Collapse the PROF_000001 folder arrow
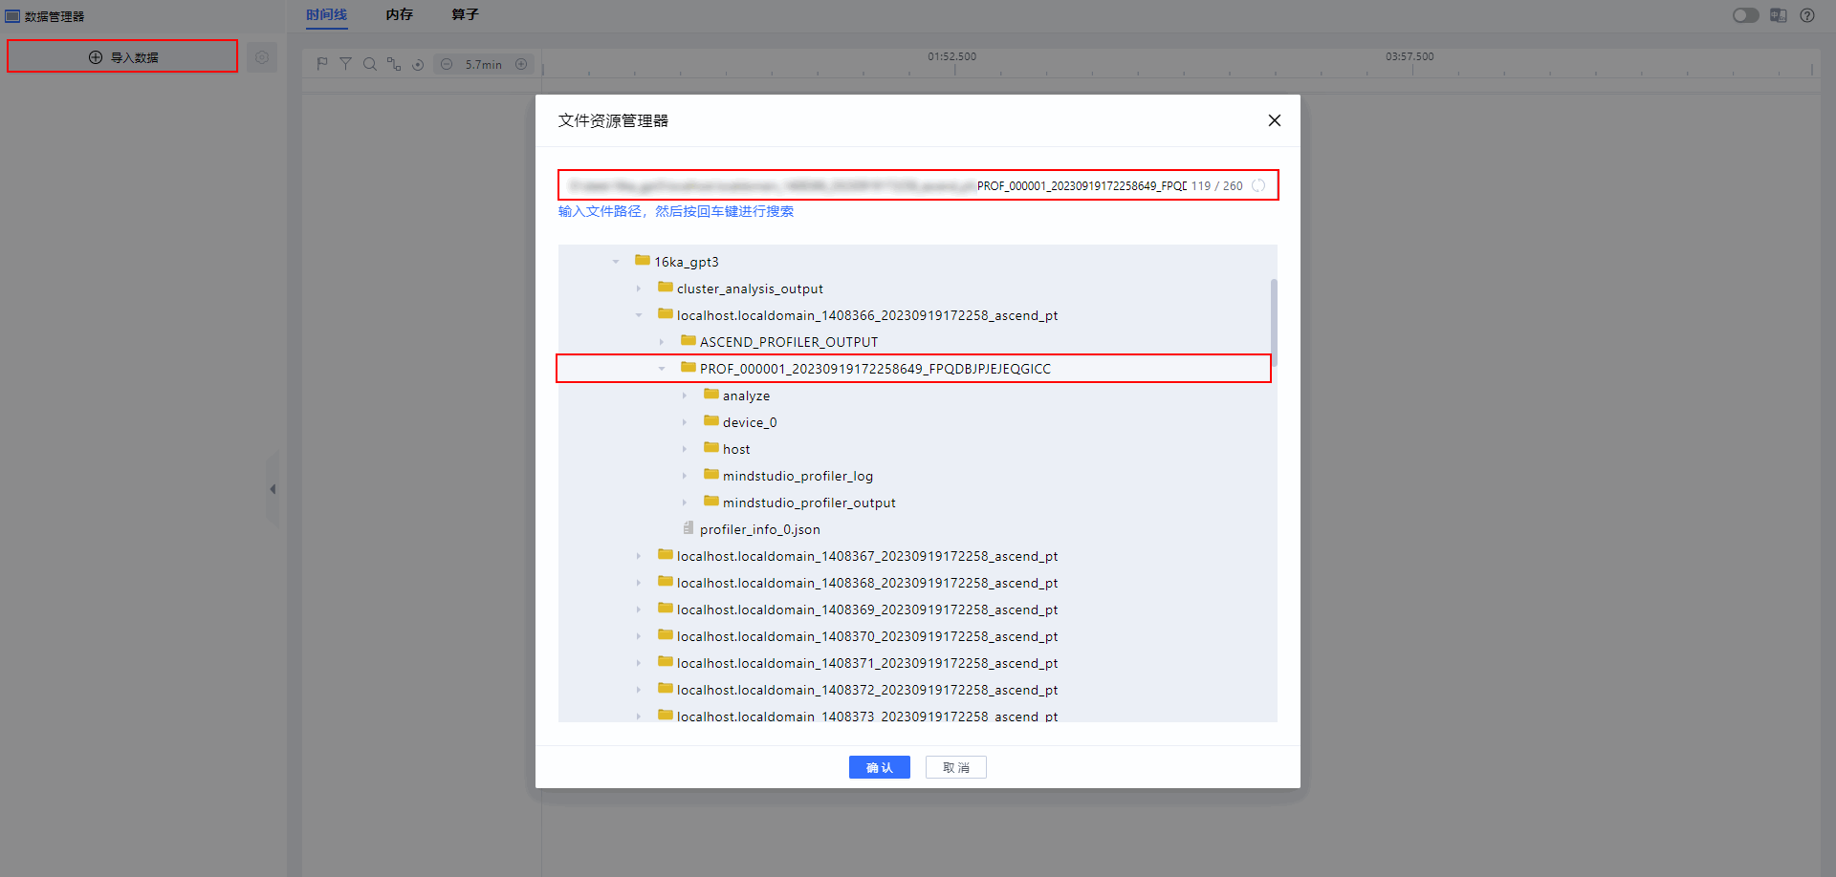1836x877 pixels. 662,369
